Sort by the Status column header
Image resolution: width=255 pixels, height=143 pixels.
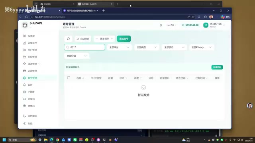(123, 78)
